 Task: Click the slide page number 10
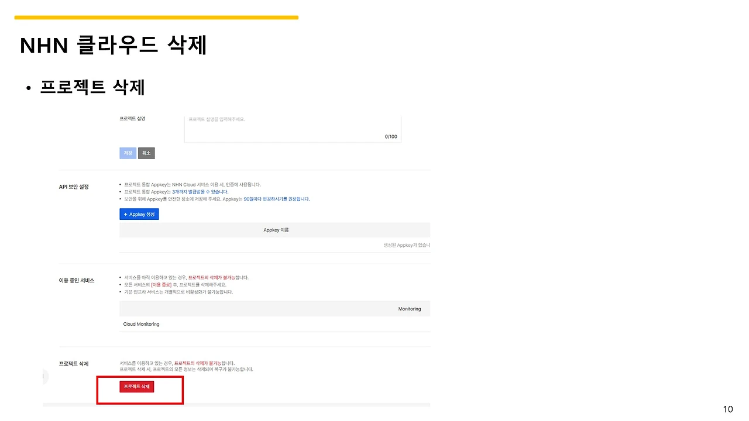click(728, 409)
